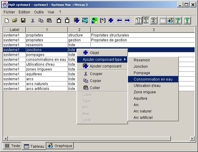Choose Arc from the submenu

(x=153, y=105)
